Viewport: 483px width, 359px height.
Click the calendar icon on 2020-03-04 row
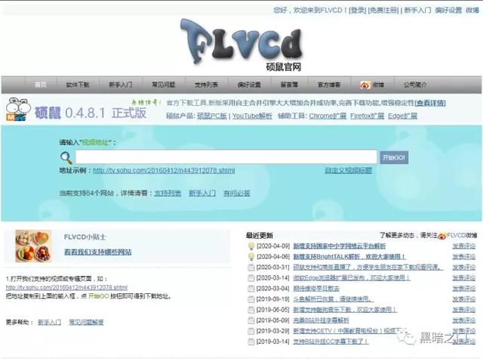(x=251, y=289)
